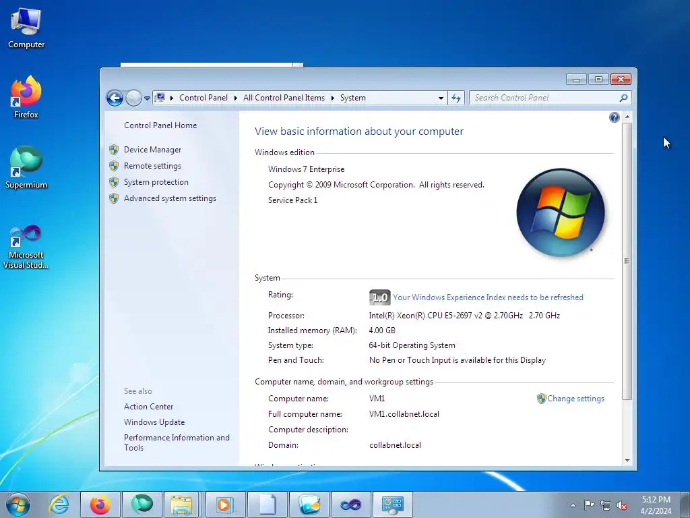This screenshot has height=518, width=690.
Task: Click the Service Pack 1 text
Action: click(292, 200)
